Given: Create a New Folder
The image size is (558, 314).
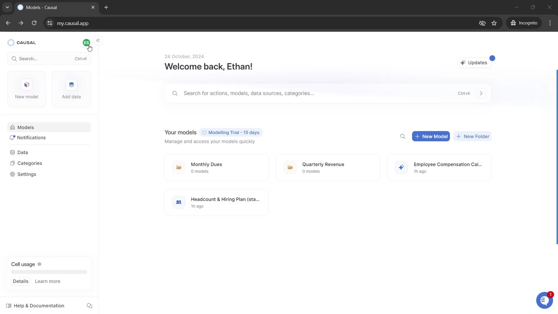Looking at the screenshot, I should (x=473, y=136).
